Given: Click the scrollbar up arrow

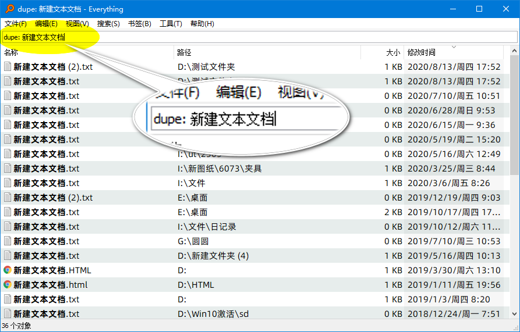Looking at the screenshot, I should click(x=514, y=51).
